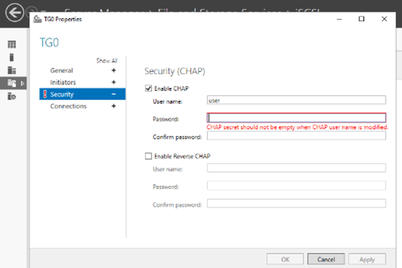
Task: Switch to the Connections page
Action: 68,106
